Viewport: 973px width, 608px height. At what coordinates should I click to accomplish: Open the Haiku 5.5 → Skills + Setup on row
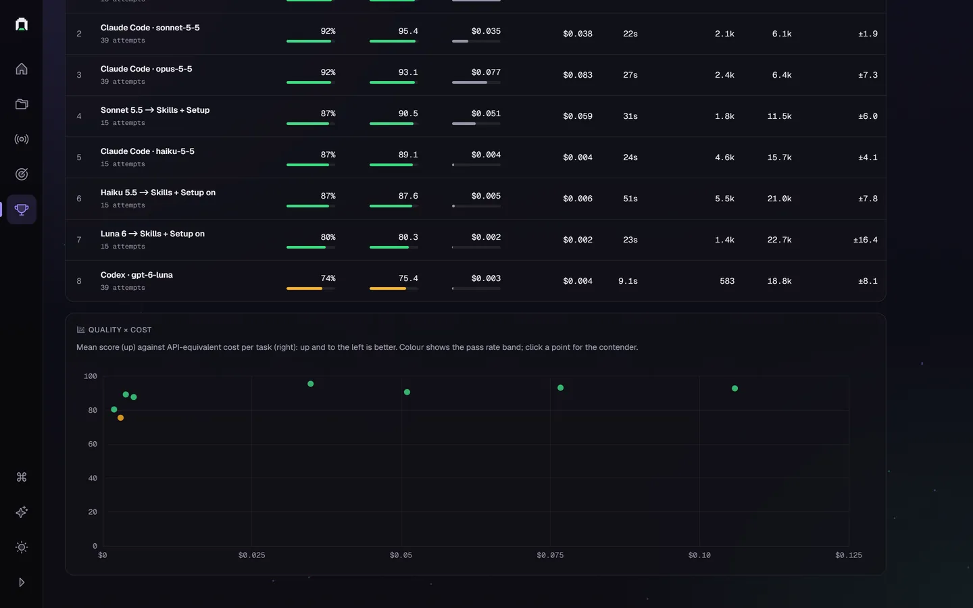tap(476, 199)
